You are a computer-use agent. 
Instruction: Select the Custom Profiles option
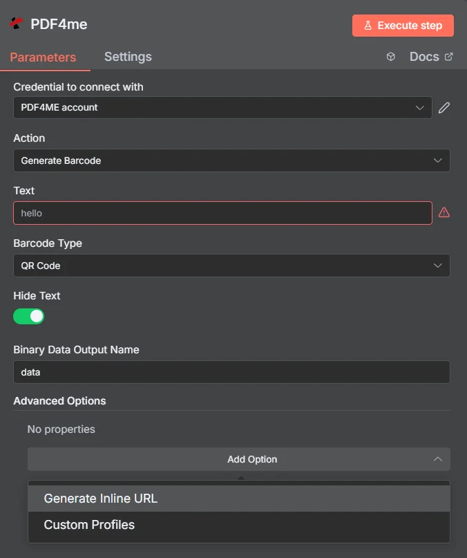238,525
